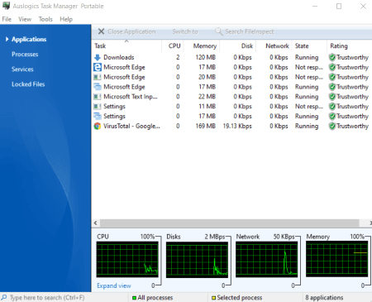Image resolution: width=372 pixels, height=302 pixels.
Task: Switch to the Services section
Action: pyautogui.click(x=22, y=70)
